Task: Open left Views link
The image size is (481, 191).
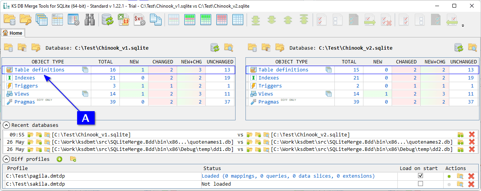Action: [22, 94]
